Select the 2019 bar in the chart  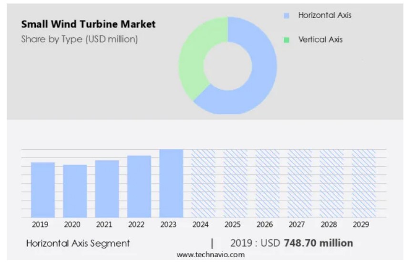coord(43,190)
